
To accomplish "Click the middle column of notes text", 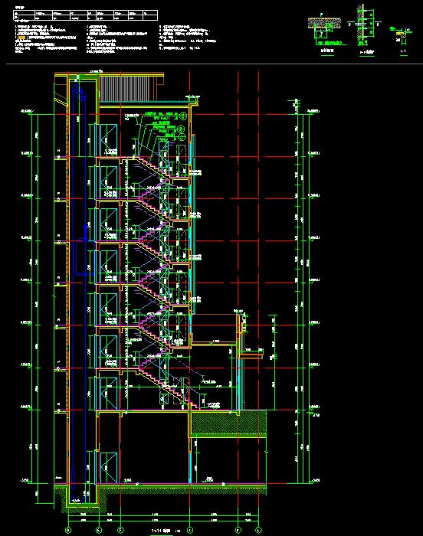I will [x=116, y=39].
